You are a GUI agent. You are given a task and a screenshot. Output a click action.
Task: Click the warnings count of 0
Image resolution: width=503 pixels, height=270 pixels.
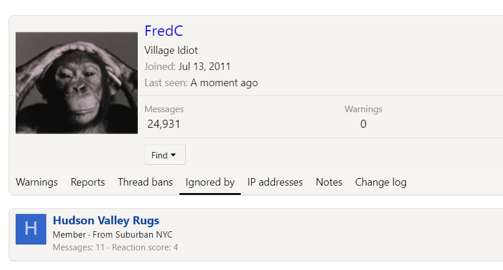pos(363,124)
